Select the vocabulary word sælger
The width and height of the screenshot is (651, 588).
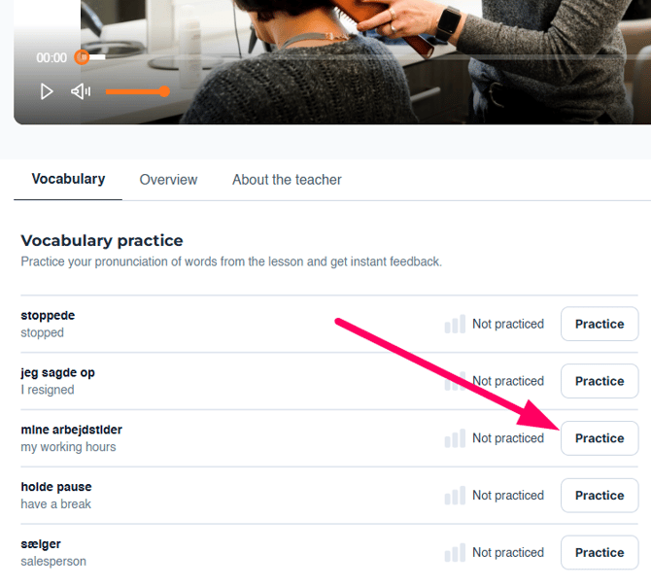pyautogui.click(x=41, y=544)
